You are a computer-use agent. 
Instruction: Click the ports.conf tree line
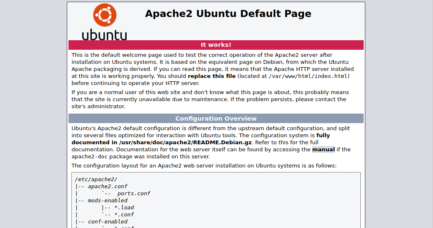coord(134,194)
